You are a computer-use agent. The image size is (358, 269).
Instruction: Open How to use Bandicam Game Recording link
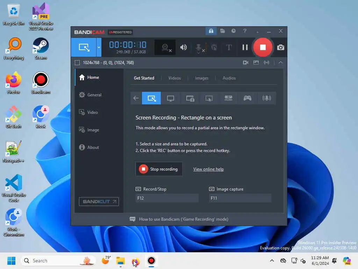[x=184, y=219]
